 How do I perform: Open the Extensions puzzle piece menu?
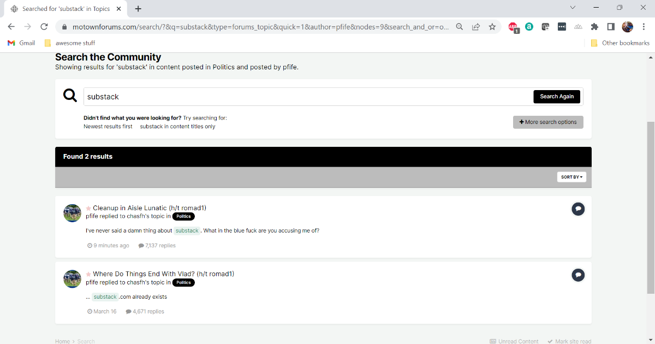[x=594, y=26]
